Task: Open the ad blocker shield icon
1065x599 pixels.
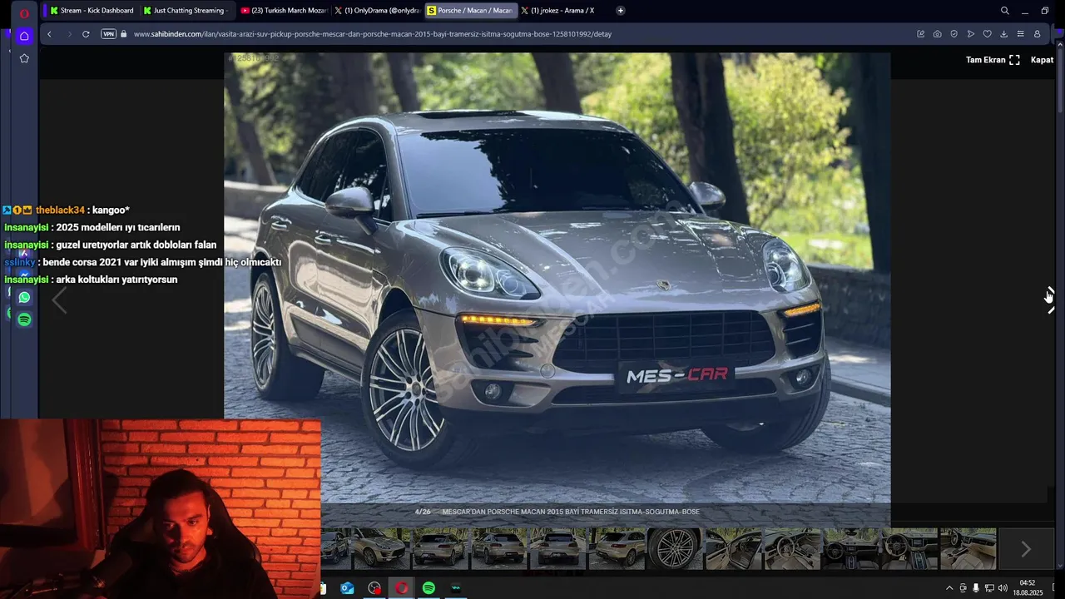Action: pyautogui.click(x=954, y=34)
